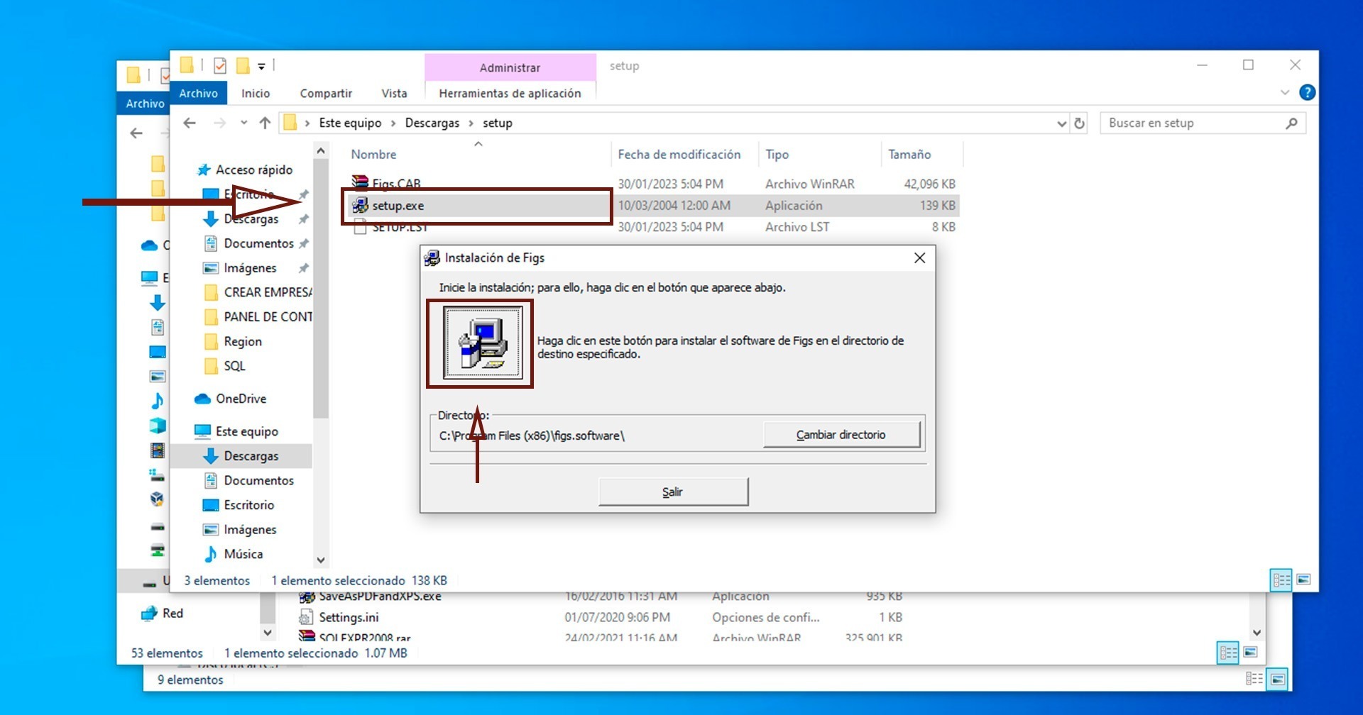Click the Back arrow in setup window
1363x715 pixels.
tap(190, 123)
